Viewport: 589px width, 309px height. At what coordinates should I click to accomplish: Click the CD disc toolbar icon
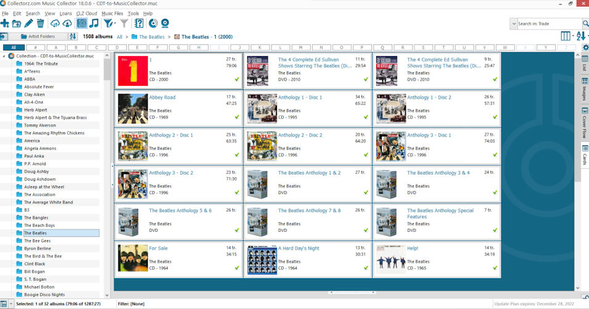[153, 23]
